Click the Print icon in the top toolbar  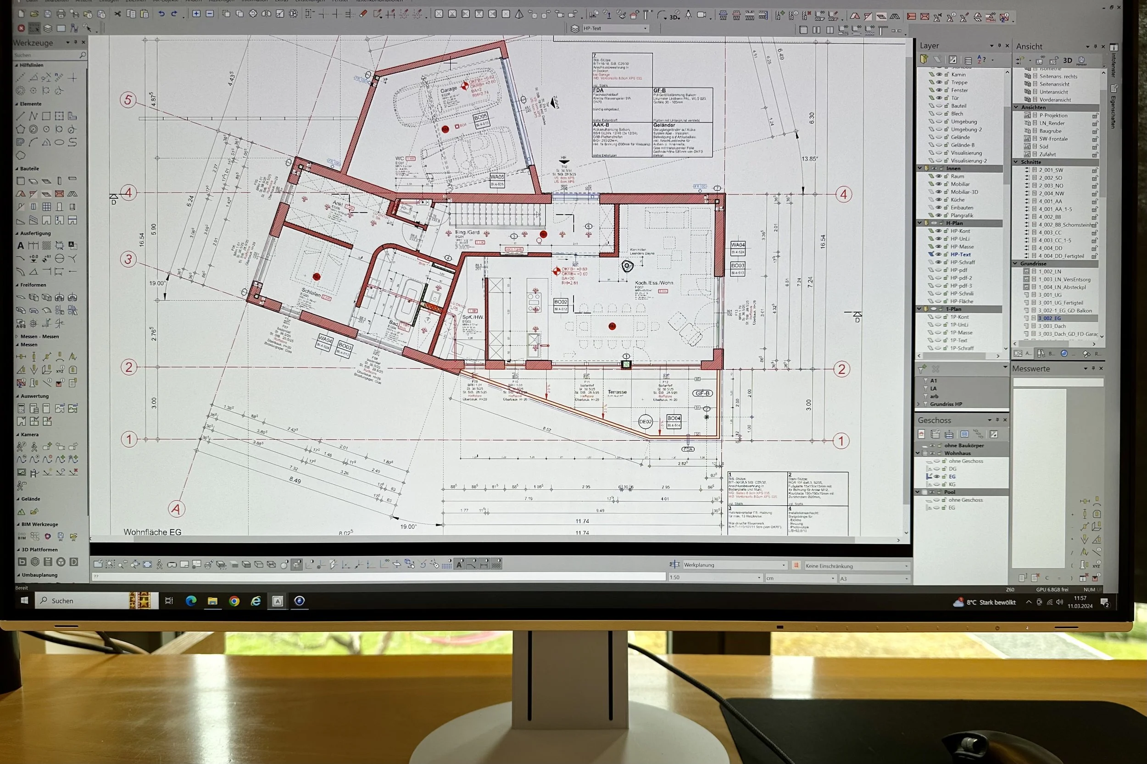coord(61,14)
